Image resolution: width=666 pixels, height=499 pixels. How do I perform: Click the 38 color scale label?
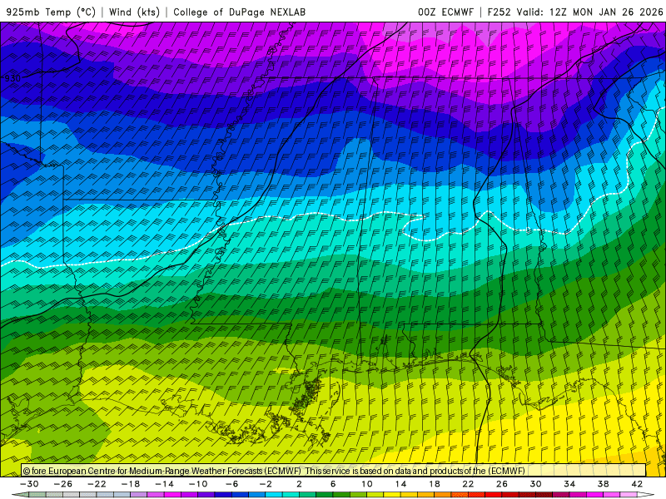pyautogui.click(x=603, y=484)
